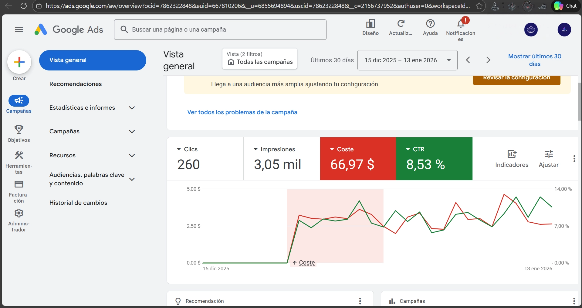
Task: Click the campaign search field
Action: pyautogui.click(x=225, y=29)
